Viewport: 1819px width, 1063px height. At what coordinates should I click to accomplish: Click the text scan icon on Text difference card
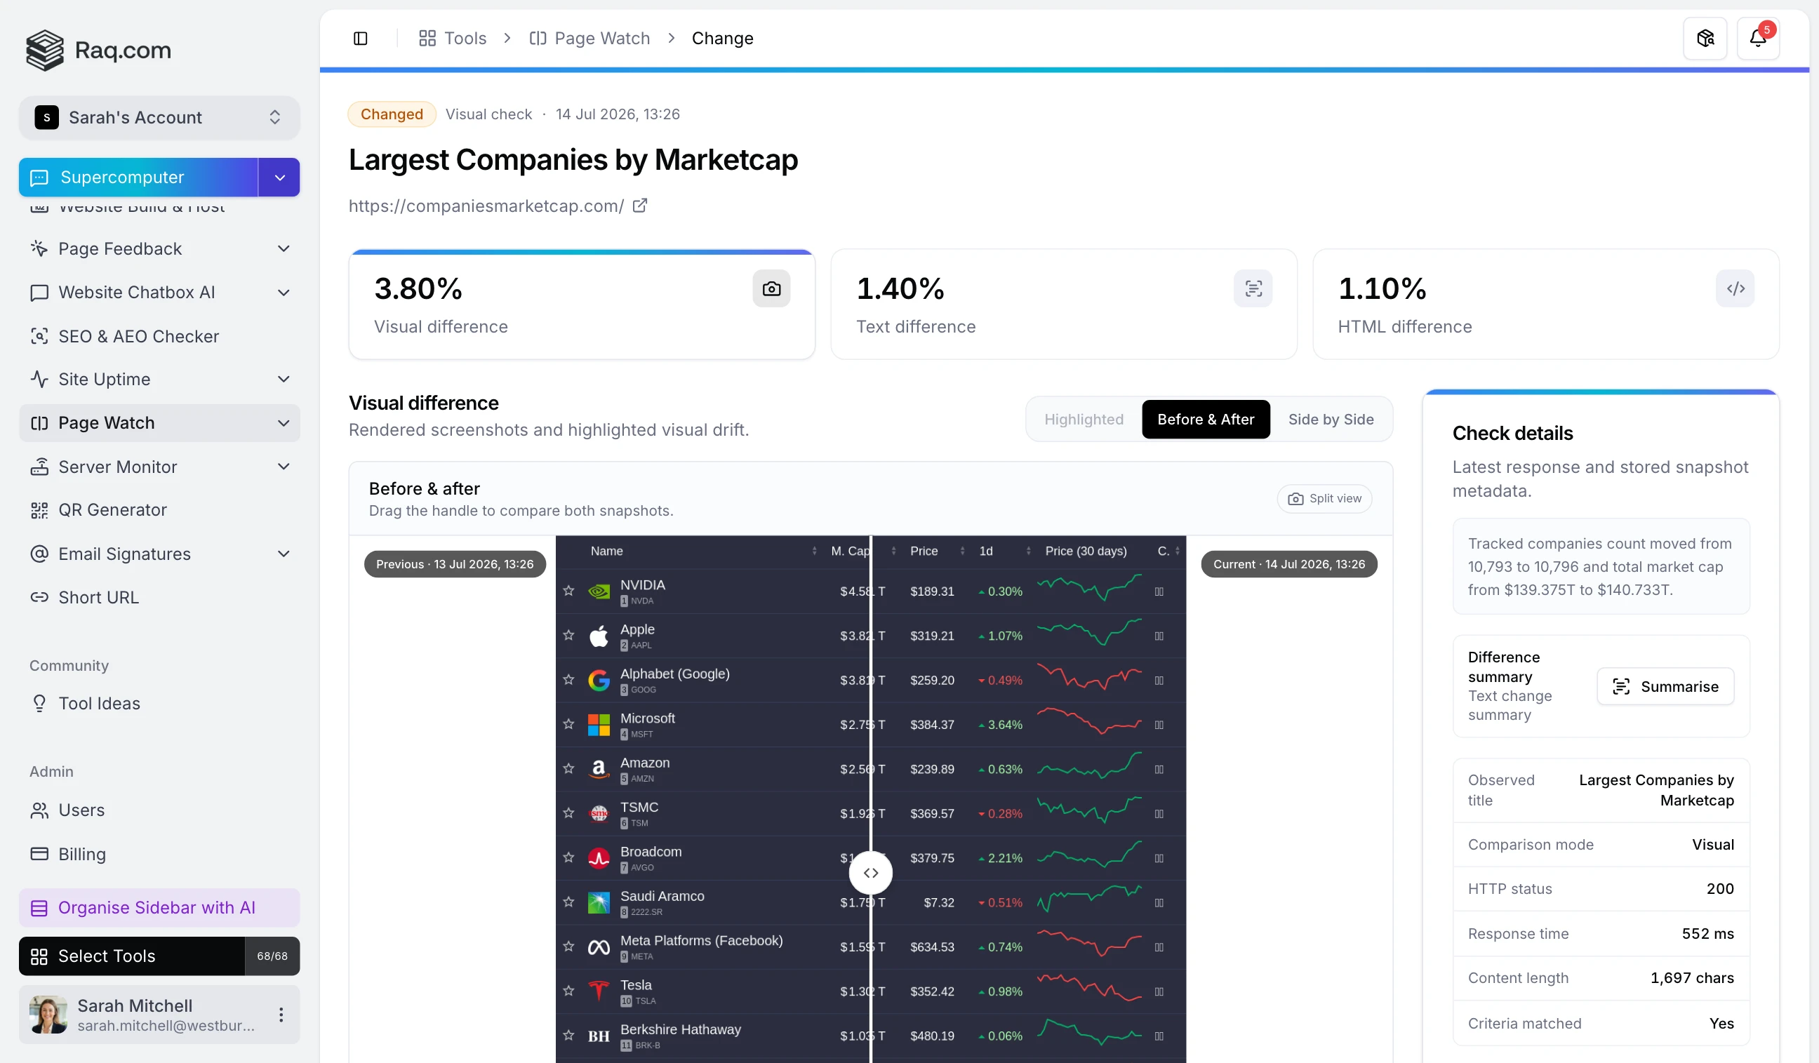[1253, 288]
